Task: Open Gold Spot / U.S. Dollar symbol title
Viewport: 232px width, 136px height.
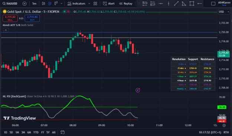Action: 33,12
